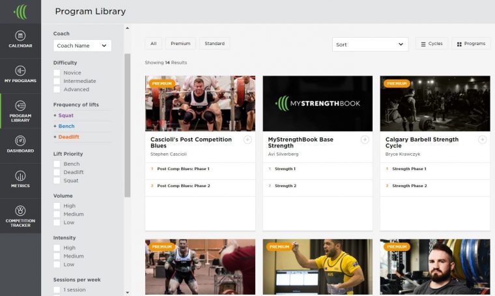Enable Low intensity filter
The image size is (495, 296).
coord(57,265)
